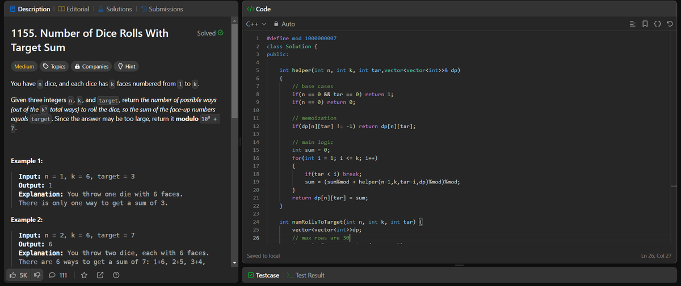Click the 'Ln 26, Col 27' status
This screenshot has width=681, height=286.
coord(656,256)
